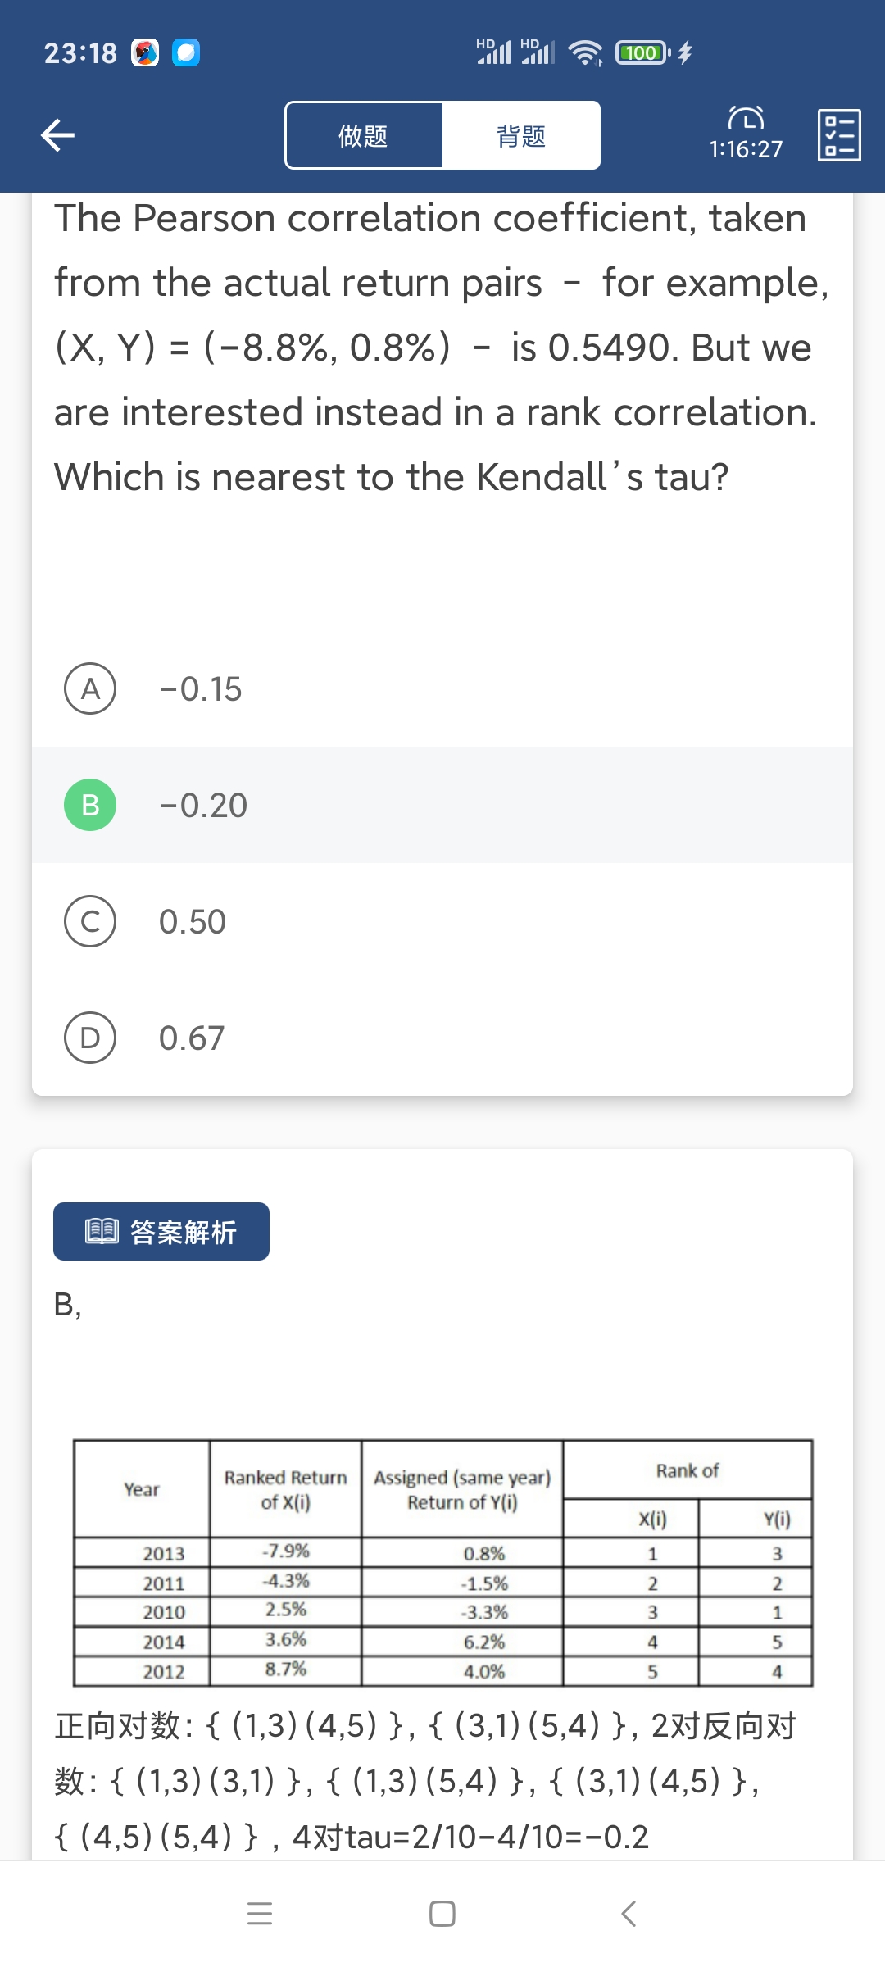This screenshot has height=1967, width=885.
Task: Select the green B option circle
Action: (x=90, y=805)
